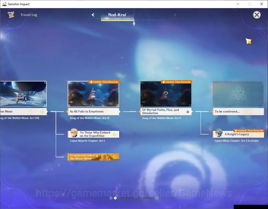Image resolution: width=268 pixels, height=209 pixels.
Task: Open As All Falls to Emptiness thumbnail
Action: point(93,94)
